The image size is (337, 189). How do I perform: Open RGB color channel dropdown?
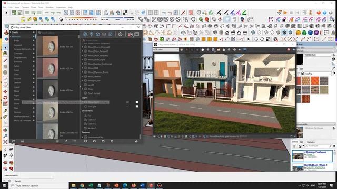(165, 50)
